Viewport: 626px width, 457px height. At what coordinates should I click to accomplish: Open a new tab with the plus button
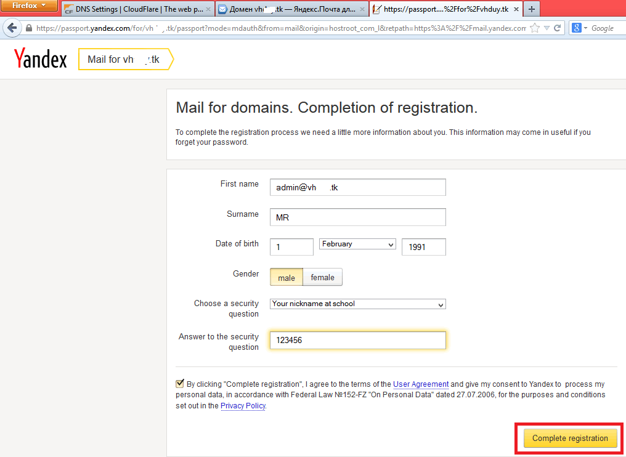click(531, 9)
